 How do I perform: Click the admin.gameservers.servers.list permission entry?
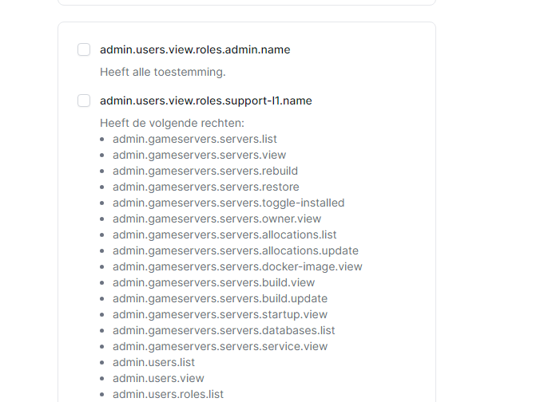pyautogui.click(x=195, y=139)
